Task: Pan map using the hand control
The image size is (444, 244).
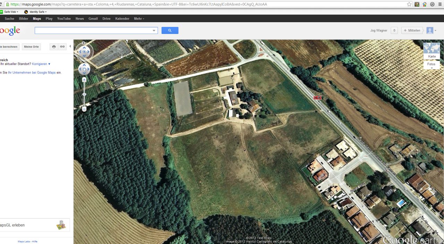Action: [x=84, y=69]
